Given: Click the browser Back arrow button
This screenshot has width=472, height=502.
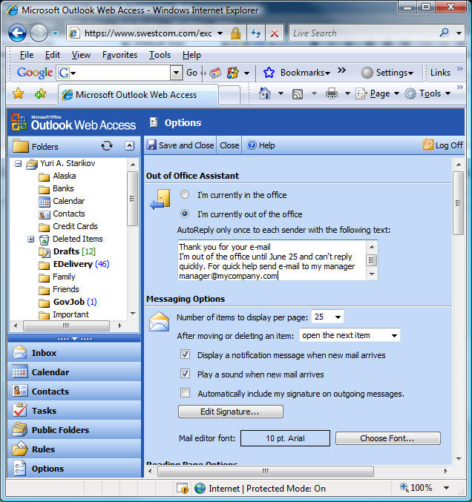Looking at the screenshot, I should [17, 33].
